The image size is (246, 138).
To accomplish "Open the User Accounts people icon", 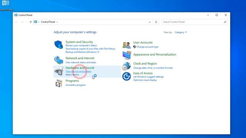I will tap(126, 45).
